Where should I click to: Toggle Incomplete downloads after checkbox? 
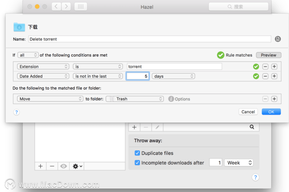click(x=137, y=162)
